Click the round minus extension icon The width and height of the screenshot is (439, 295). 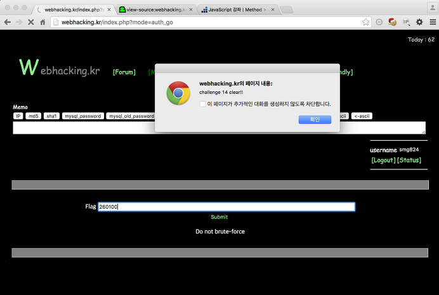(x=379, y=22)
